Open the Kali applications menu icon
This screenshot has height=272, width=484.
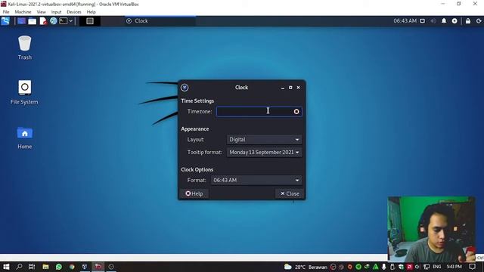coord(5,21)
